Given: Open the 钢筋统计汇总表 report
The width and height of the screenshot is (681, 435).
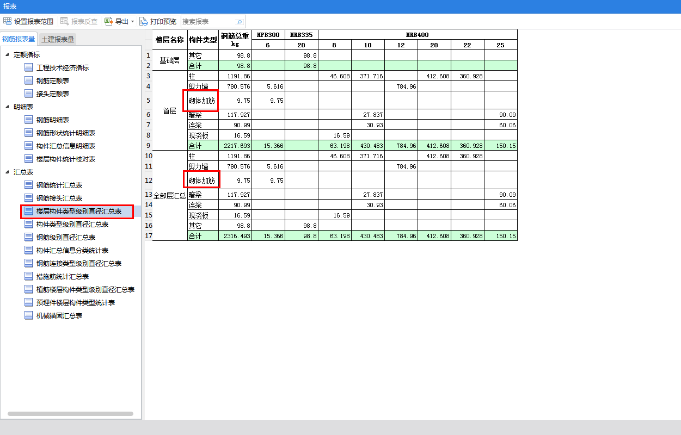Looking at the screenshot, I should pos(59,185).
